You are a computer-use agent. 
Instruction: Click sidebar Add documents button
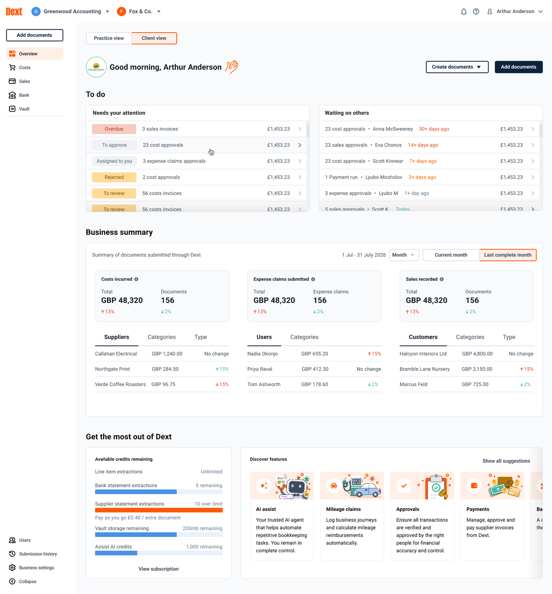pos(34,35)
